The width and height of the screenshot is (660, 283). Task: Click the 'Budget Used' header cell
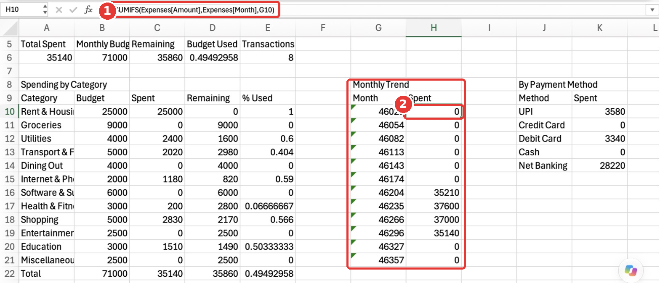click(213, 44)
